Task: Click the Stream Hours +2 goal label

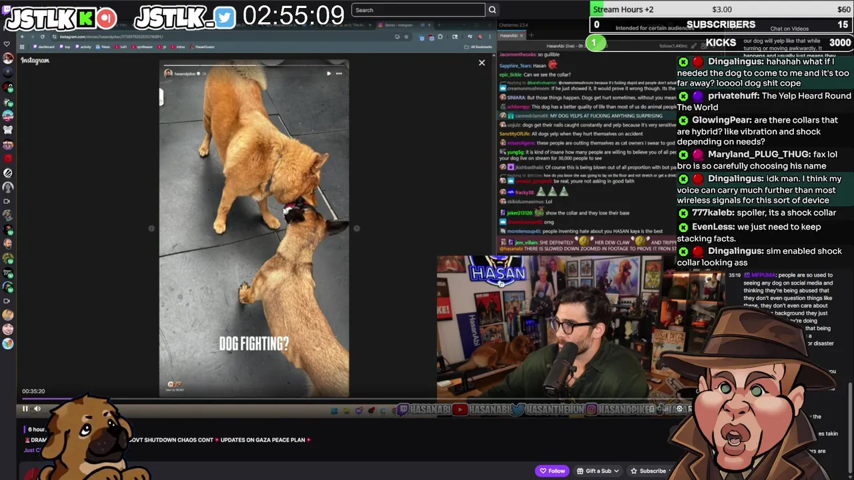Action: (x=623, y=9)
